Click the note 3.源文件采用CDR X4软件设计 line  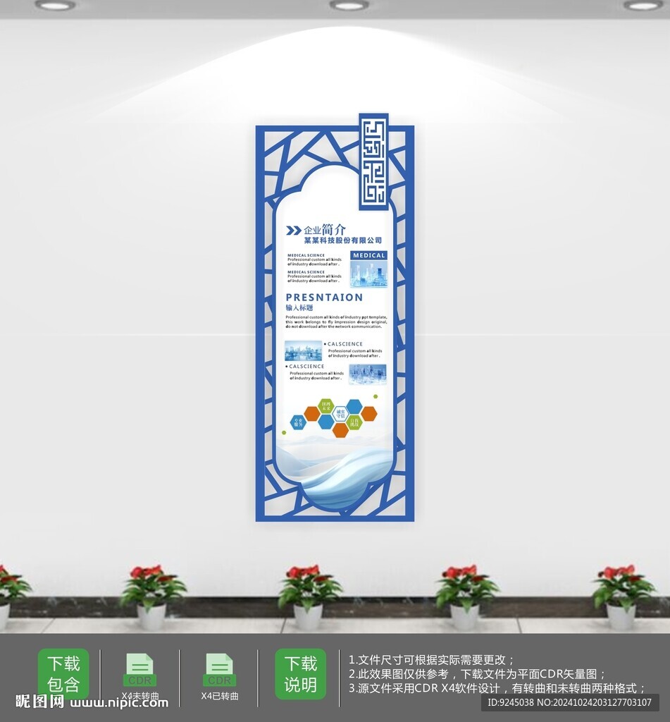click(497, 688)
